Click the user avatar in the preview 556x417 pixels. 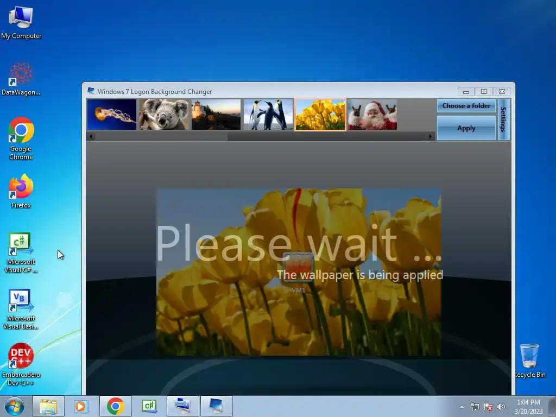point(298,267)
